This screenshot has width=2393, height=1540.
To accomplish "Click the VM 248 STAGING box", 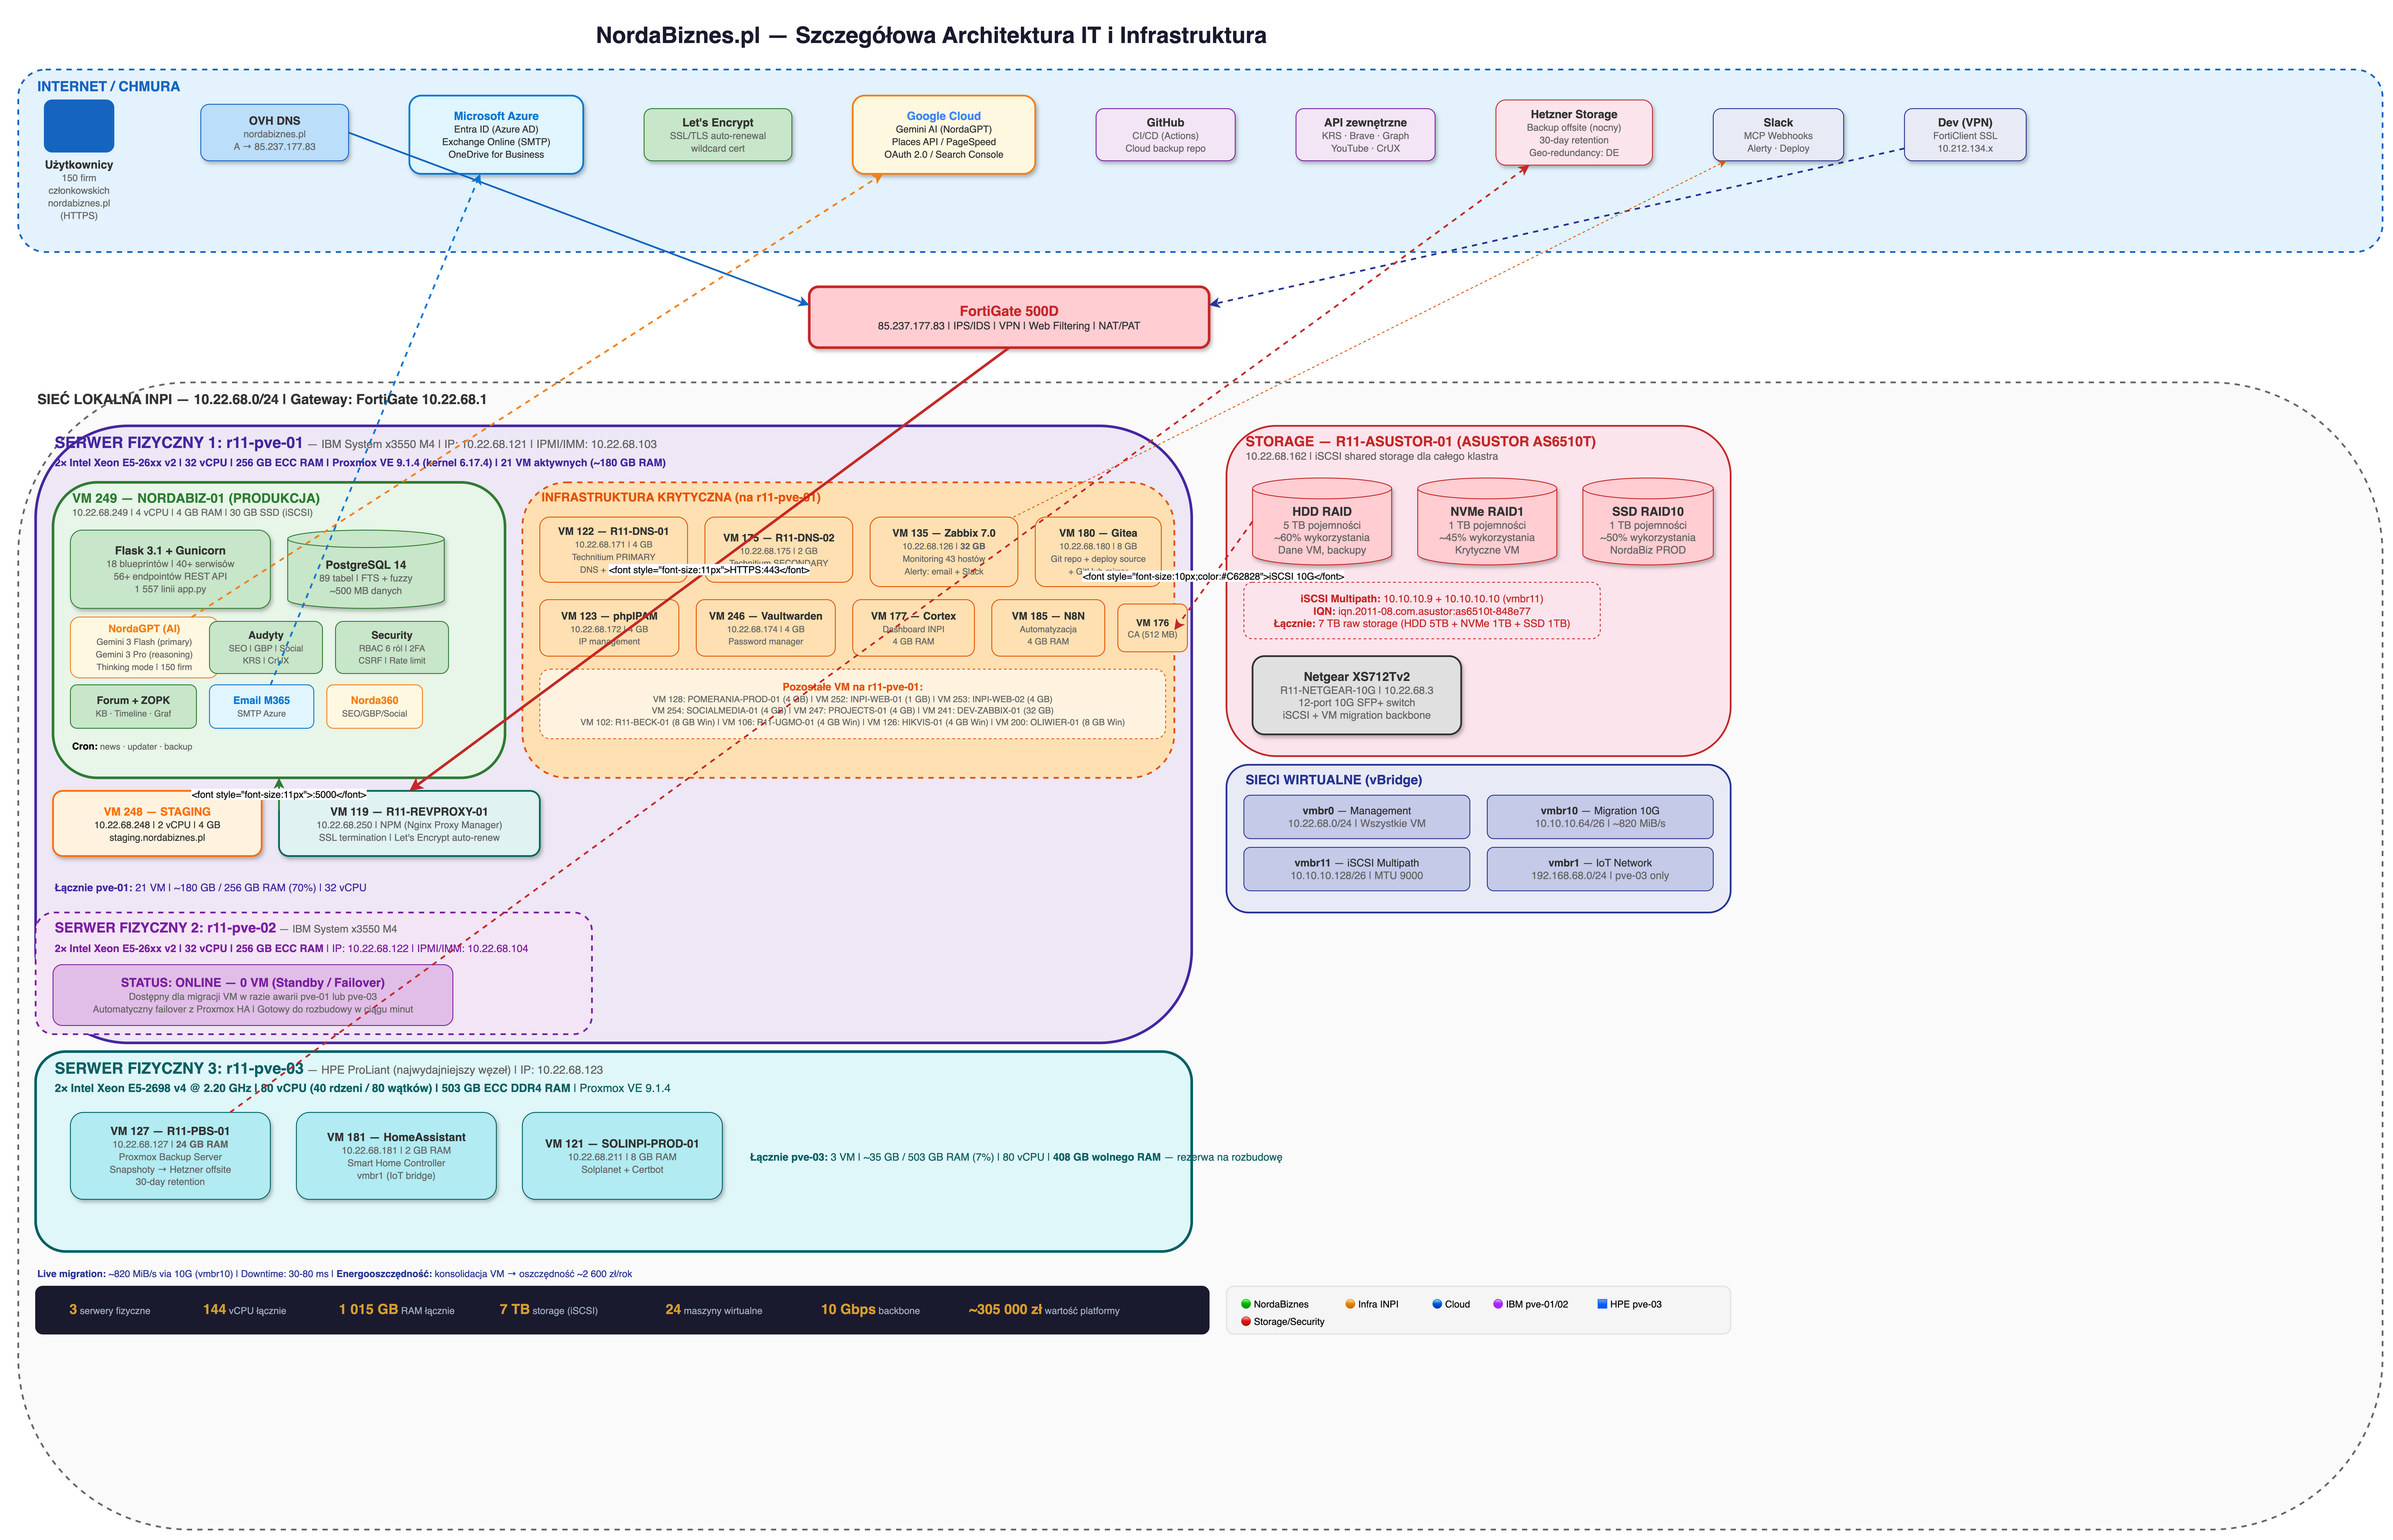I will click(x=156, y=824).
